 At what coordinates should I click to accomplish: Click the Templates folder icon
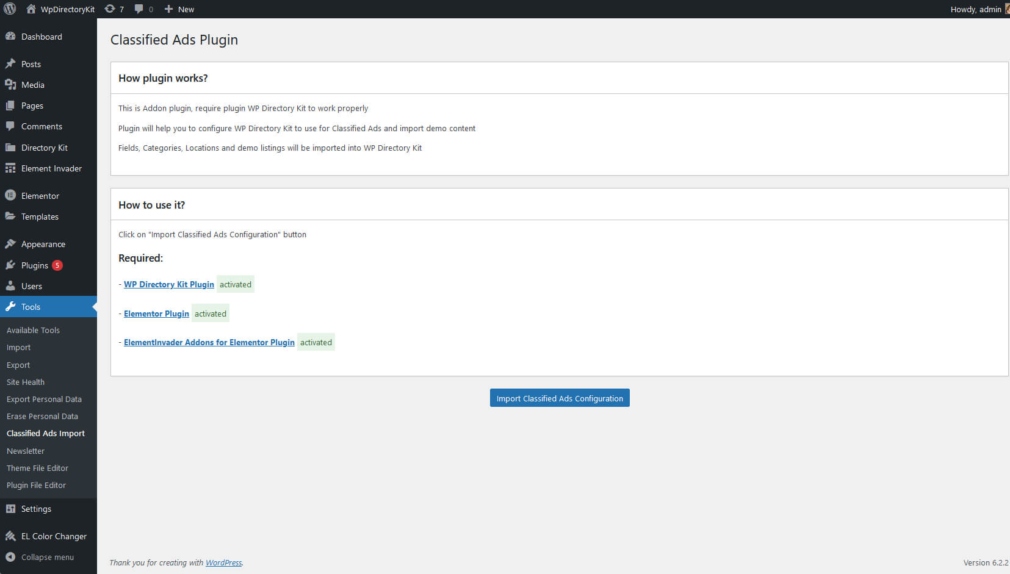pos(10,217)
